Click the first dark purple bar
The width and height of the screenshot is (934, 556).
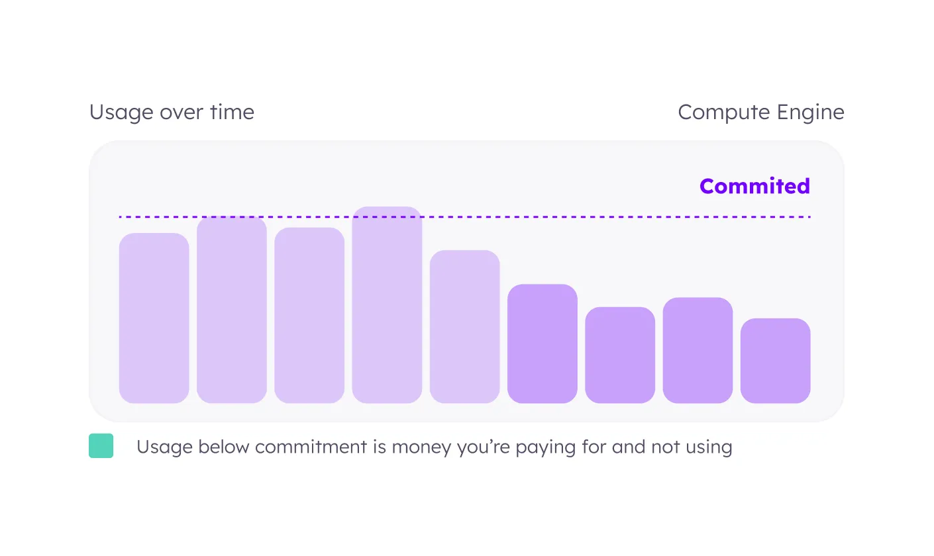(543, 344)
